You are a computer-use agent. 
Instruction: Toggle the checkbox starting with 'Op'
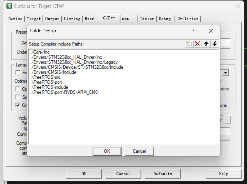(18, 89)
